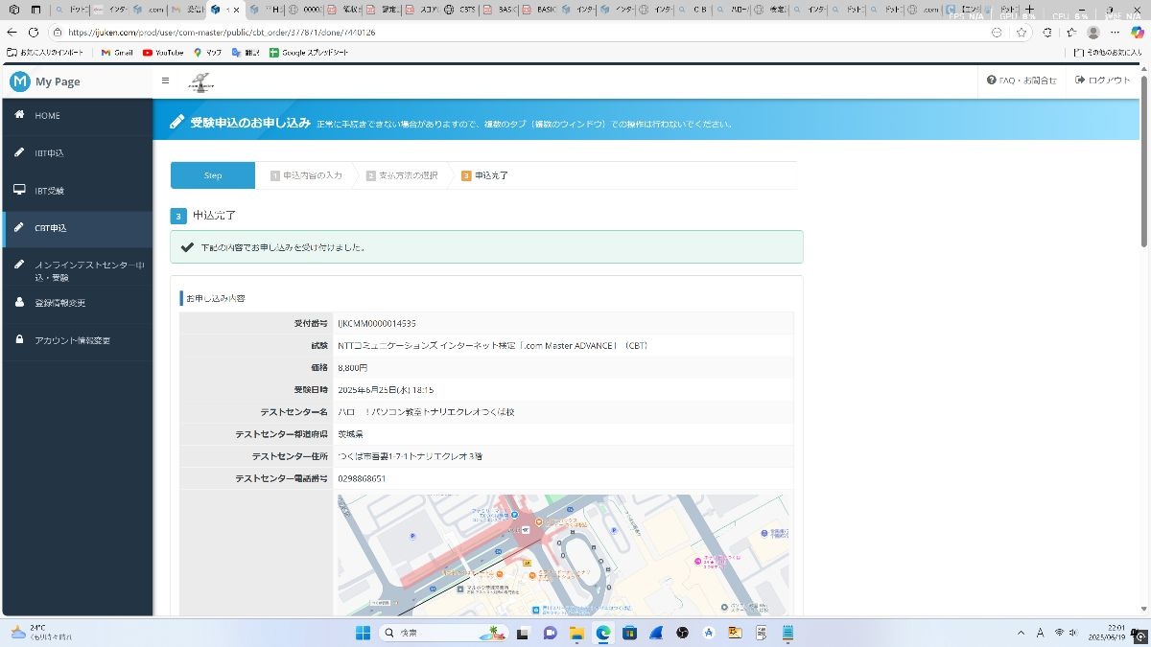Viewport: 1151px width, 647px height.
Task: Click the test center map
Action: (x=563, y=554)
